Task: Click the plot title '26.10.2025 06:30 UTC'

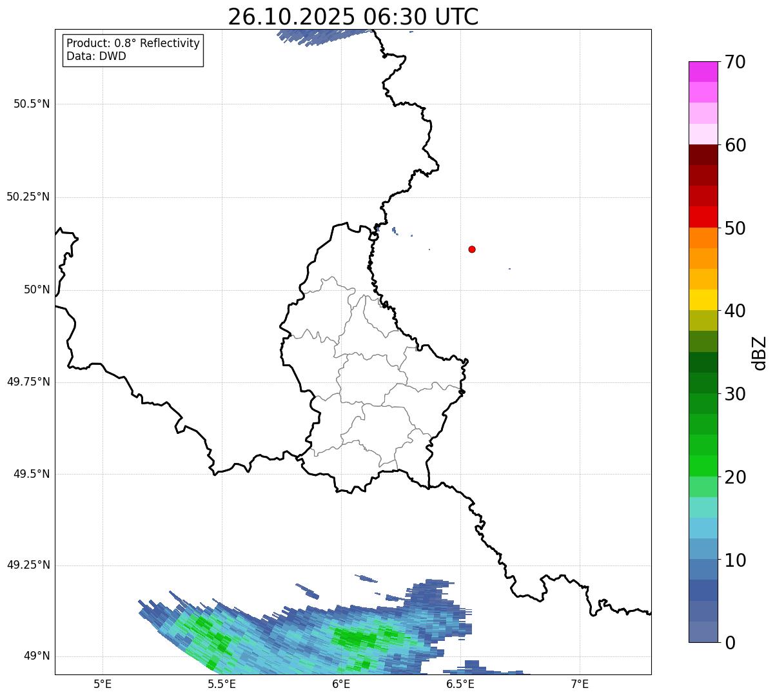Action: (353, 17)
